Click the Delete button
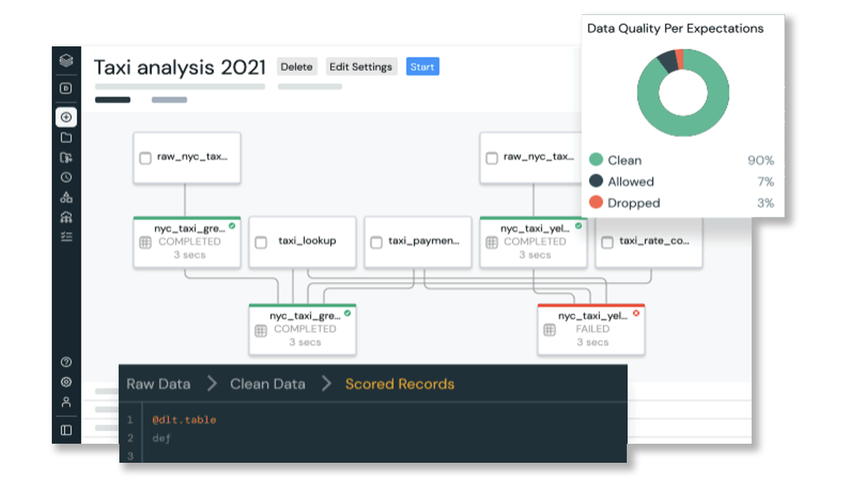The image size is (843, 488). click(x=297, y=67)
